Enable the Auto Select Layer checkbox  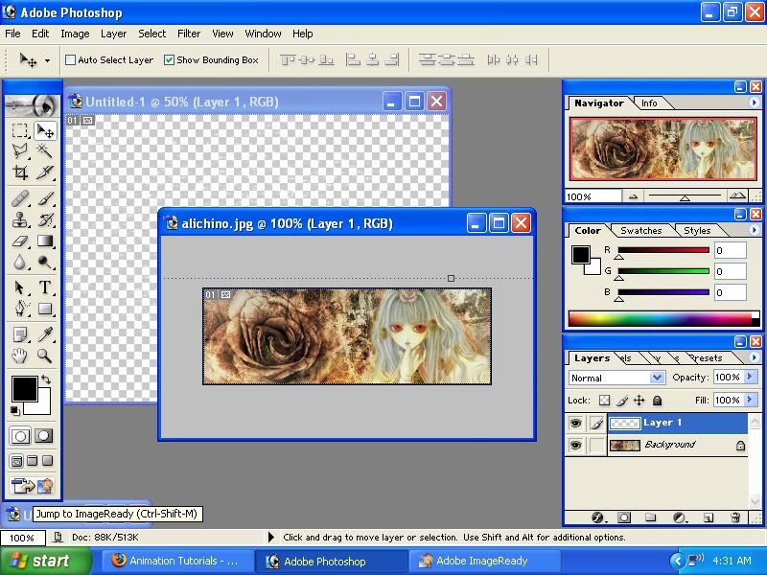point(70,60)
